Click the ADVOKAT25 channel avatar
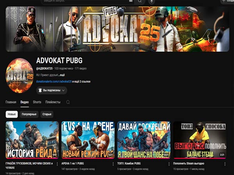This screenshot has width=234, height=175. 19,76
